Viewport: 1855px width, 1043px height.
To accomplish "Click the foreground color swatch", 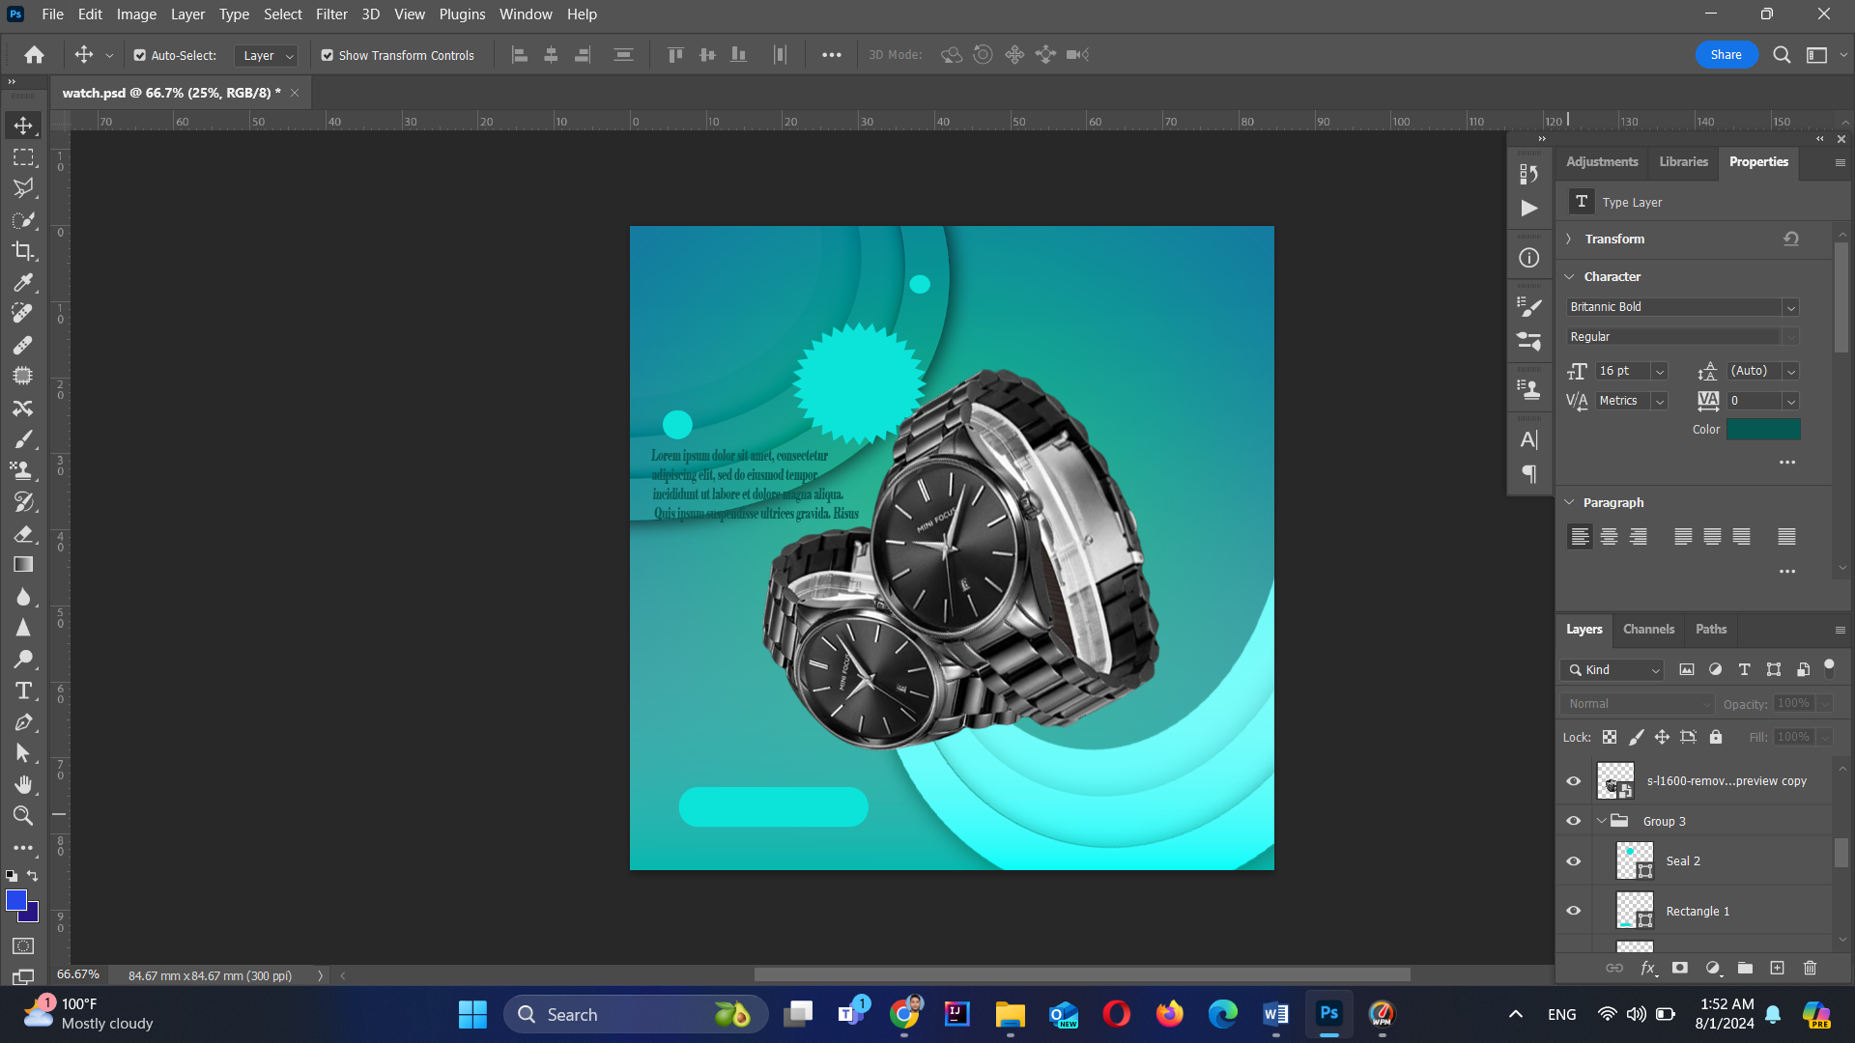I will coord(15,900).
